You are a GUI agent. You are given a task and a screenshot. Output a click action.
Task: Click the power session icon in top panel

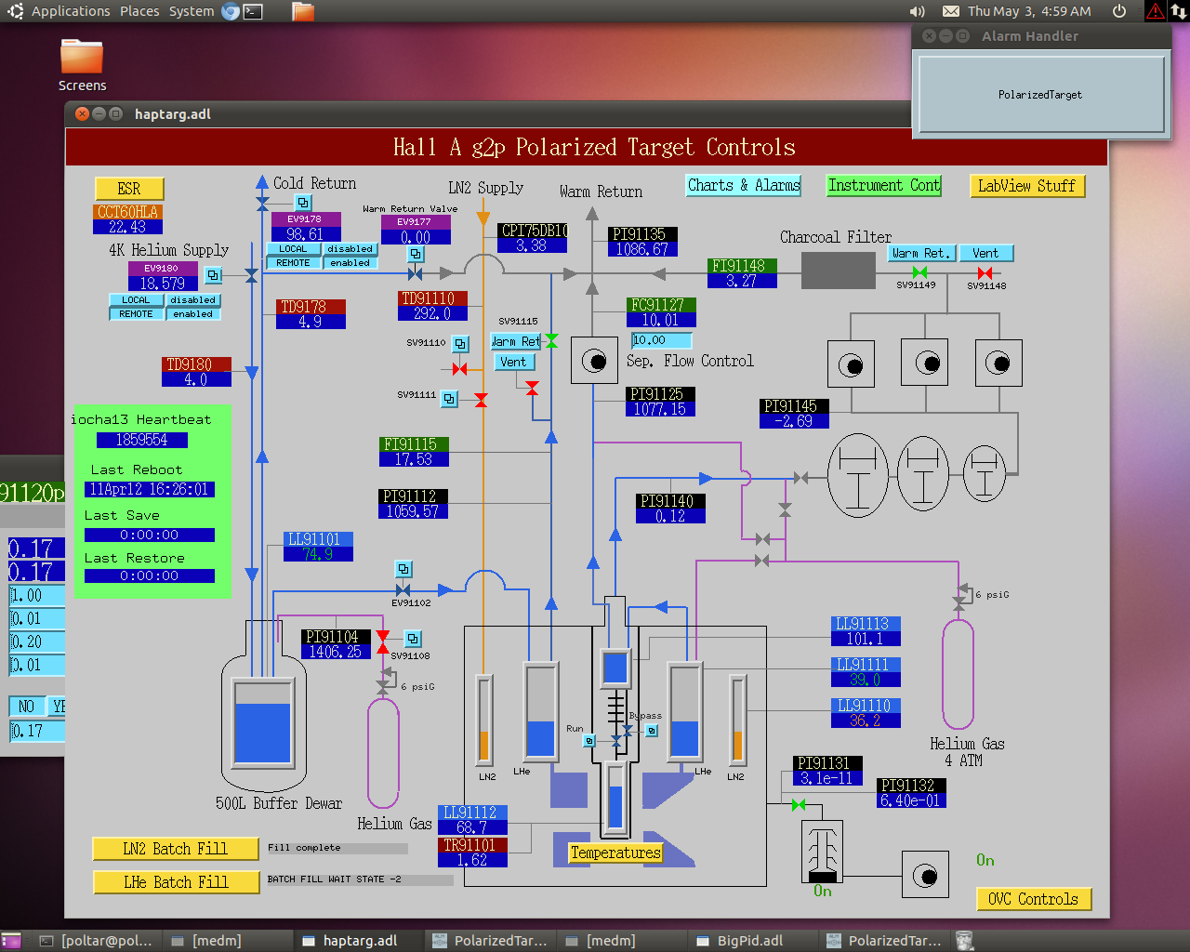point(1119,11)
